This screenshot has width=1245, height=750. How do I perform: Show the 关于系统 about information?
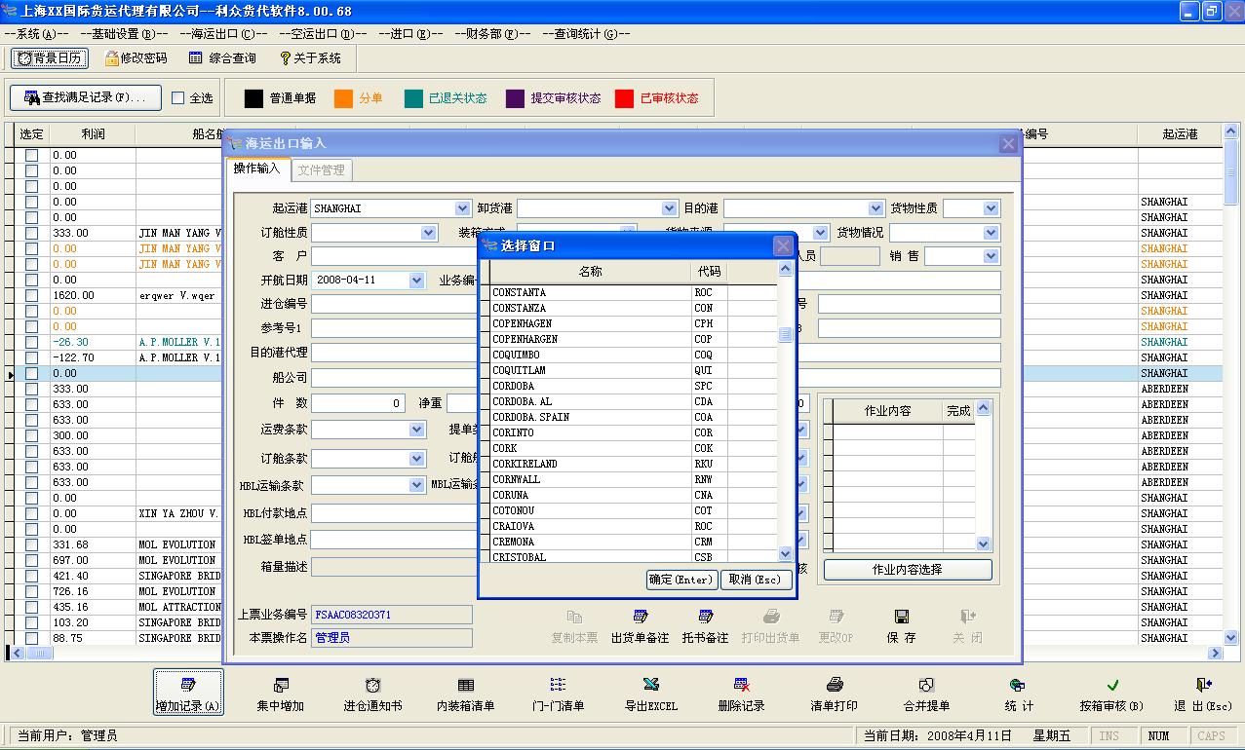tap(310, 58)
